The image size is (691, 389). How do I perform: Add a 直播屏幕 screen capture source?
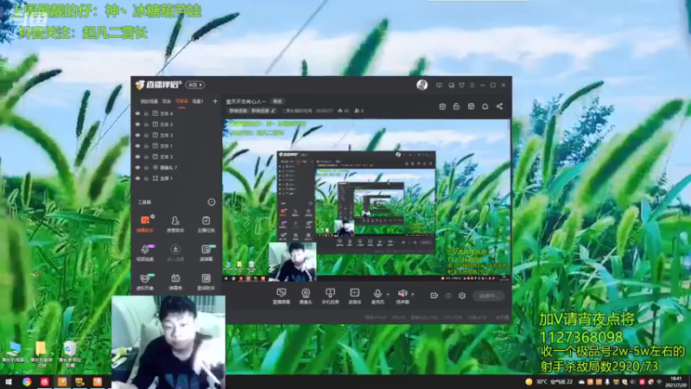click(282, 296)
